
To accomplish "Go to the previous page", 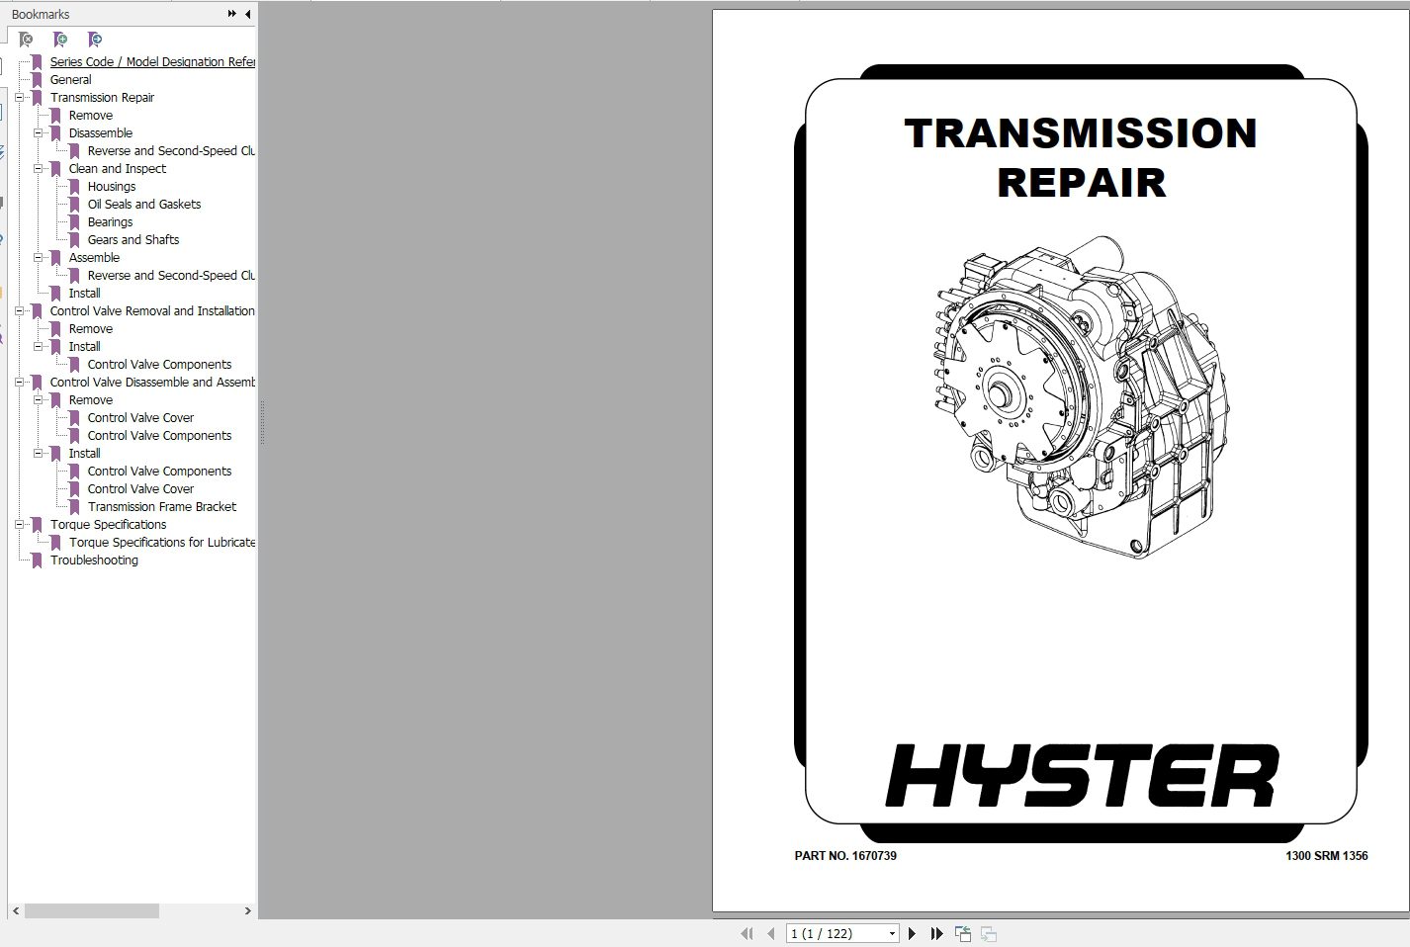I will point(770,933).
